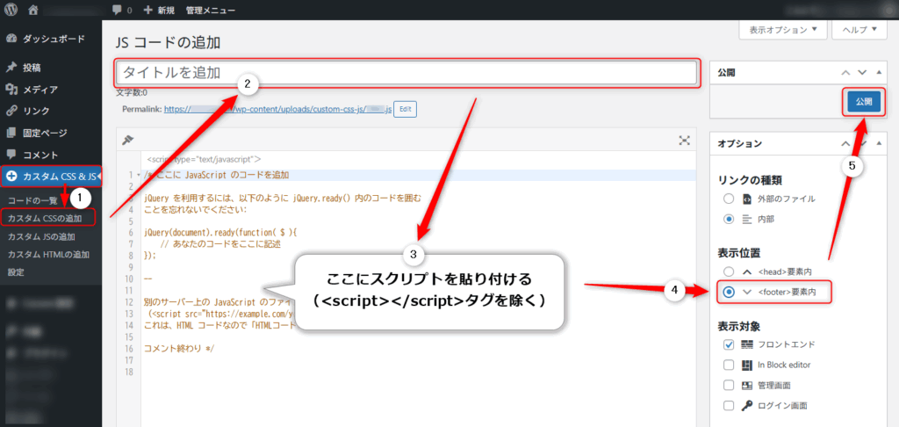Click the リンク chain icon
Image resolution: width=899 pixels, height=427 pixels.
tap(11, 111)
